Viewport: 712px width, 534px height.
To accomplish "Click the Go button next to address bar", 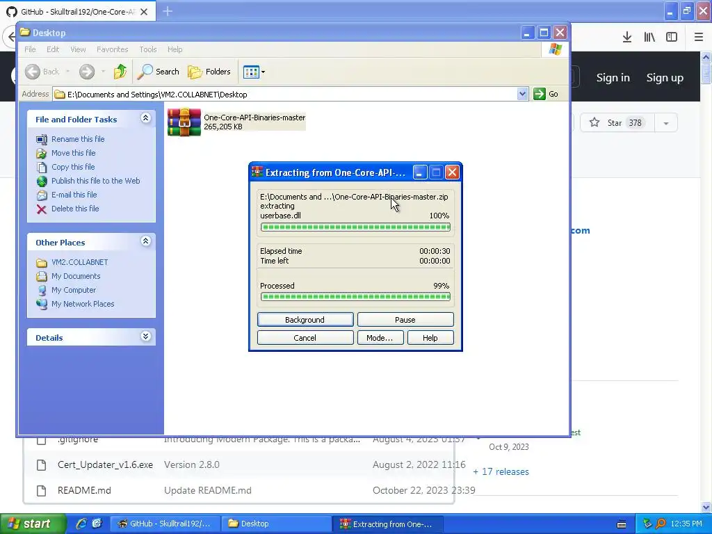I will 546,94.
